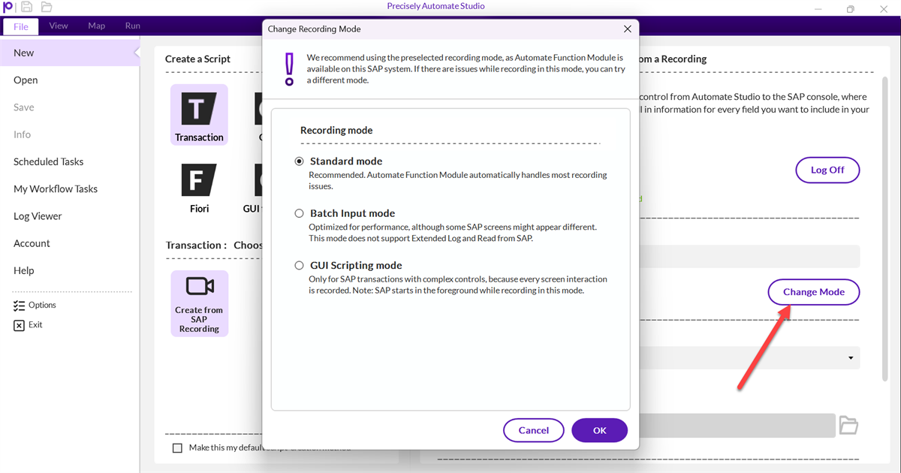901x473 pixels.
Task: Open the dropdown arrow in the recording panel
Action: pyautogui.click(x=851, y=358)
